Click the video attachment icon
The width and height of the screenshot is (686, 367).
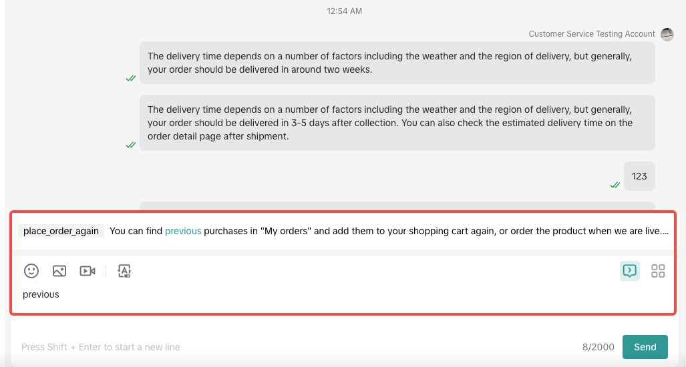coord(88,271)
